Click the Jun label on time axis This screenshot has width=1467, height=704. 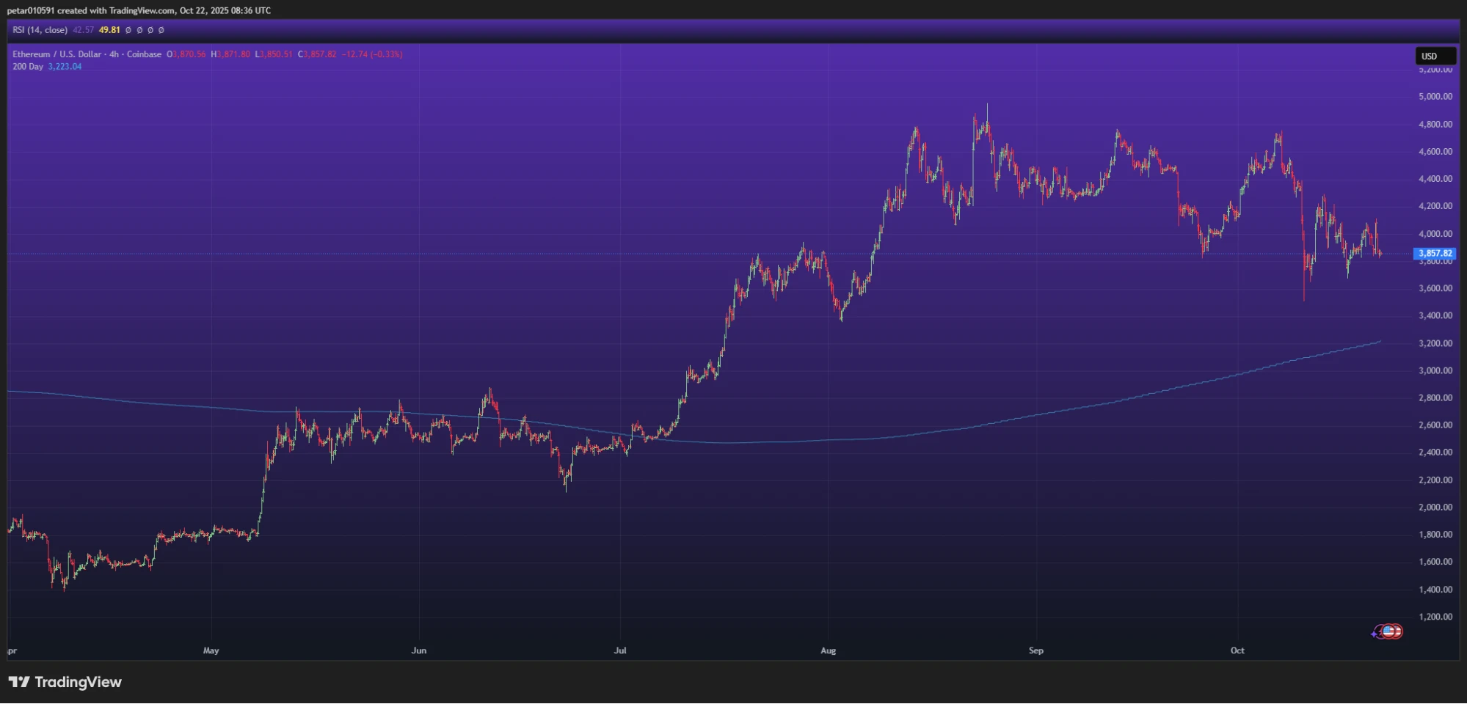[x=419, y=650]
